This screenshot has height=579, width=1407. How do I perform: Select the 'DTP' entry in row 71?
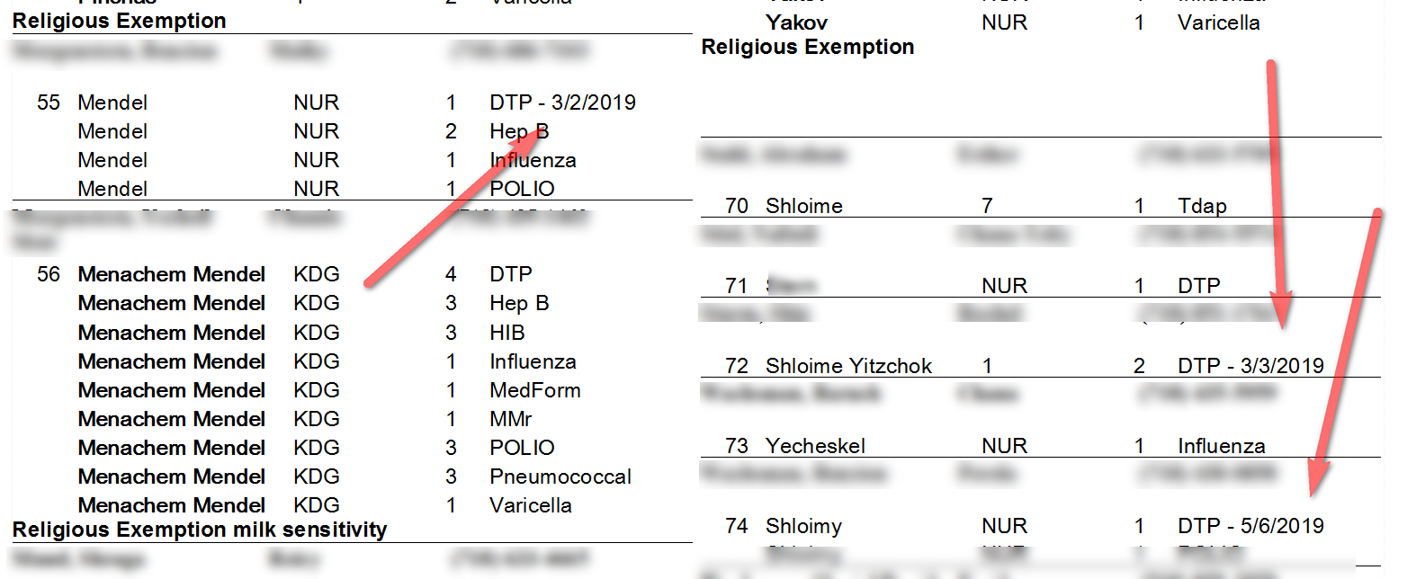(x=1198, y=286)
